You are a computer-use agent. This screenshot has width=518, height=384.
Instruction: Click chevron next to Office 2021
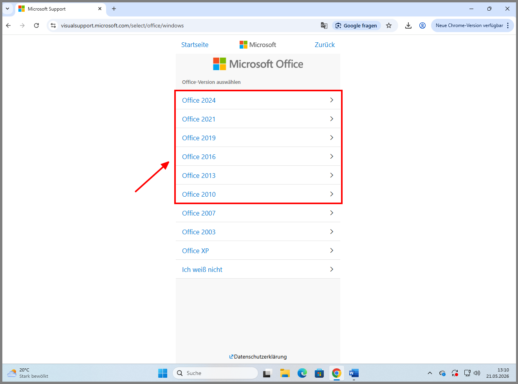332,119
